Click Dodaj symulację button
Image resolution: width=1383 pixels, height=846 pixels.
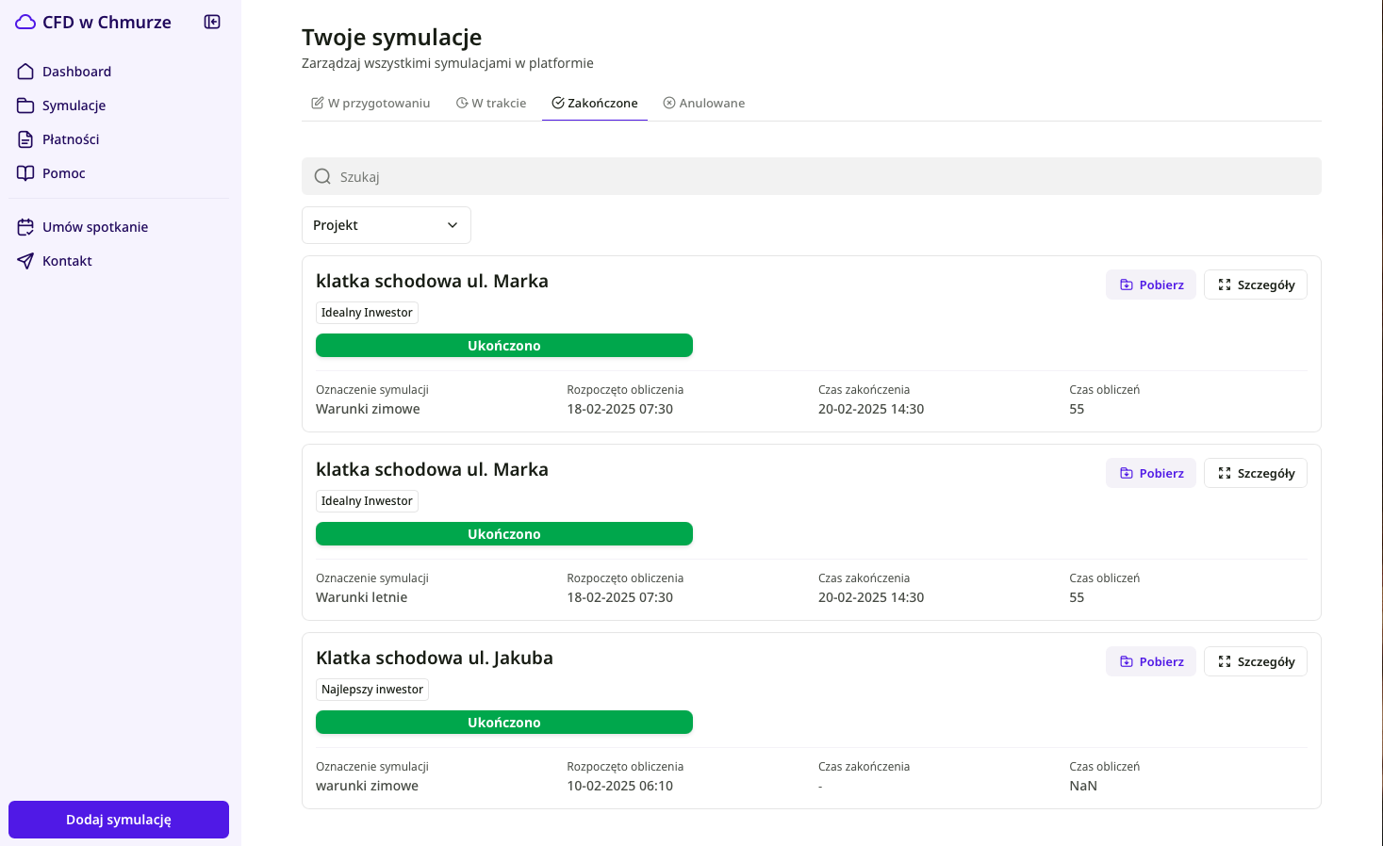119,820
